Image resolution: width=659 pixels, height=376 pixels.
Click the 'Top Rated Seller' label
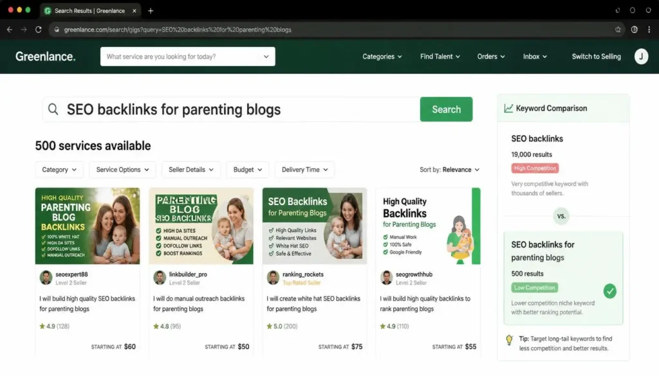click(301, 283)
